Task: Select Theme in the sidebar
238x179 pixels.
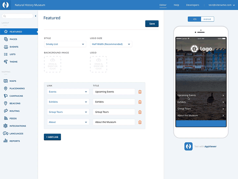Action: click(x=19, y=62)
